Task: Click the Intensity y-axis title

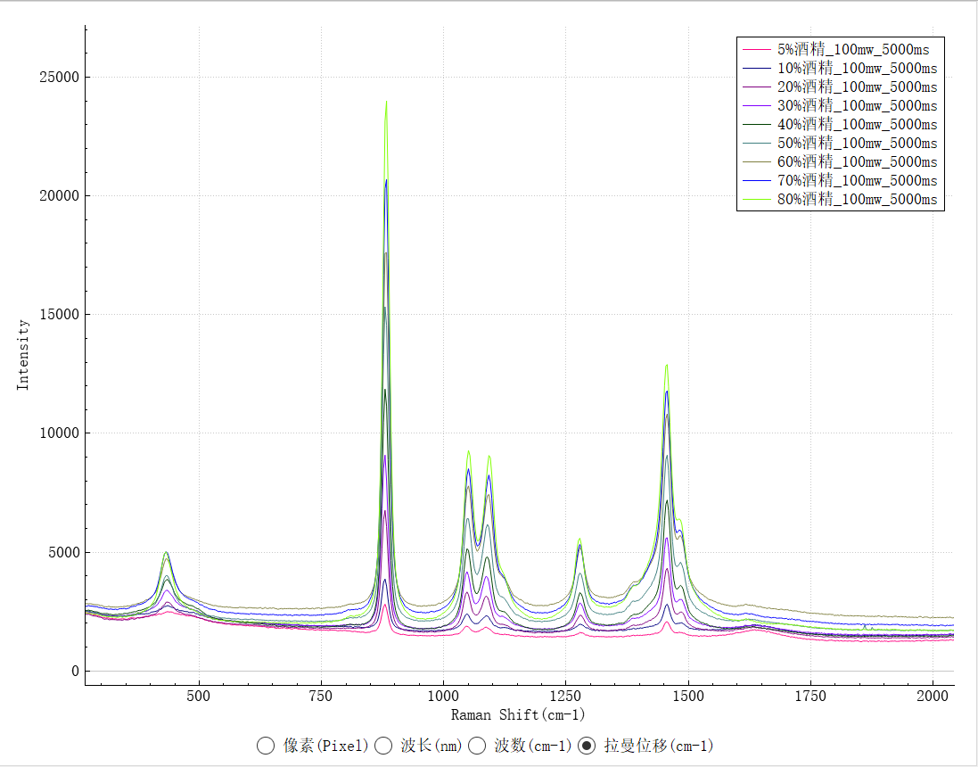Action: pyautogui.click(x=23, y=355)
